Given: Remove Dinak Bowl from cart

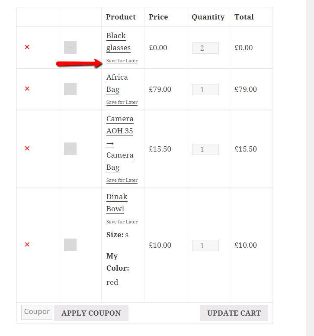Looking at the screenshot, I should point(27,245).
